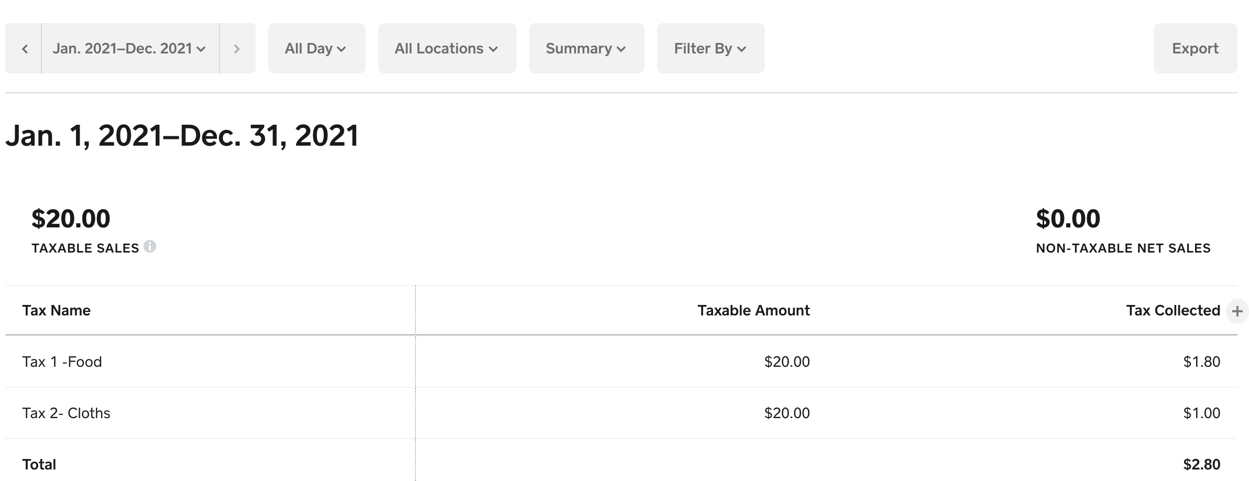Click the Total row label
The image size is (1249, 481).
point(39,465)
